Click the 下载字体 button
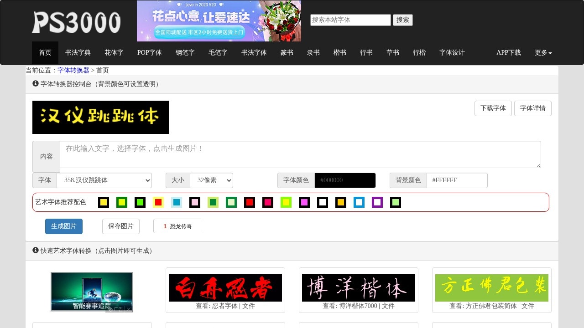Image resolution: width=584 pixels, height=328 pixels. coord(493,108)
